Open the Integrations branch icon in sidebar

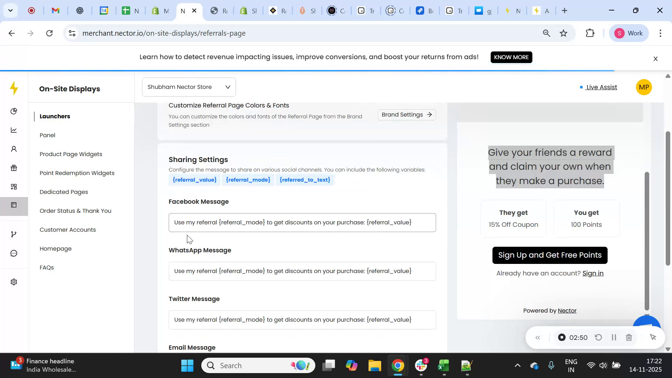14,234
